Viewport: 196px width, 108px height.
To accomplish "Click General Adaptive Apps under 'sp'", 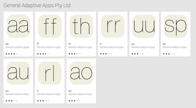I will coord(174,47).
